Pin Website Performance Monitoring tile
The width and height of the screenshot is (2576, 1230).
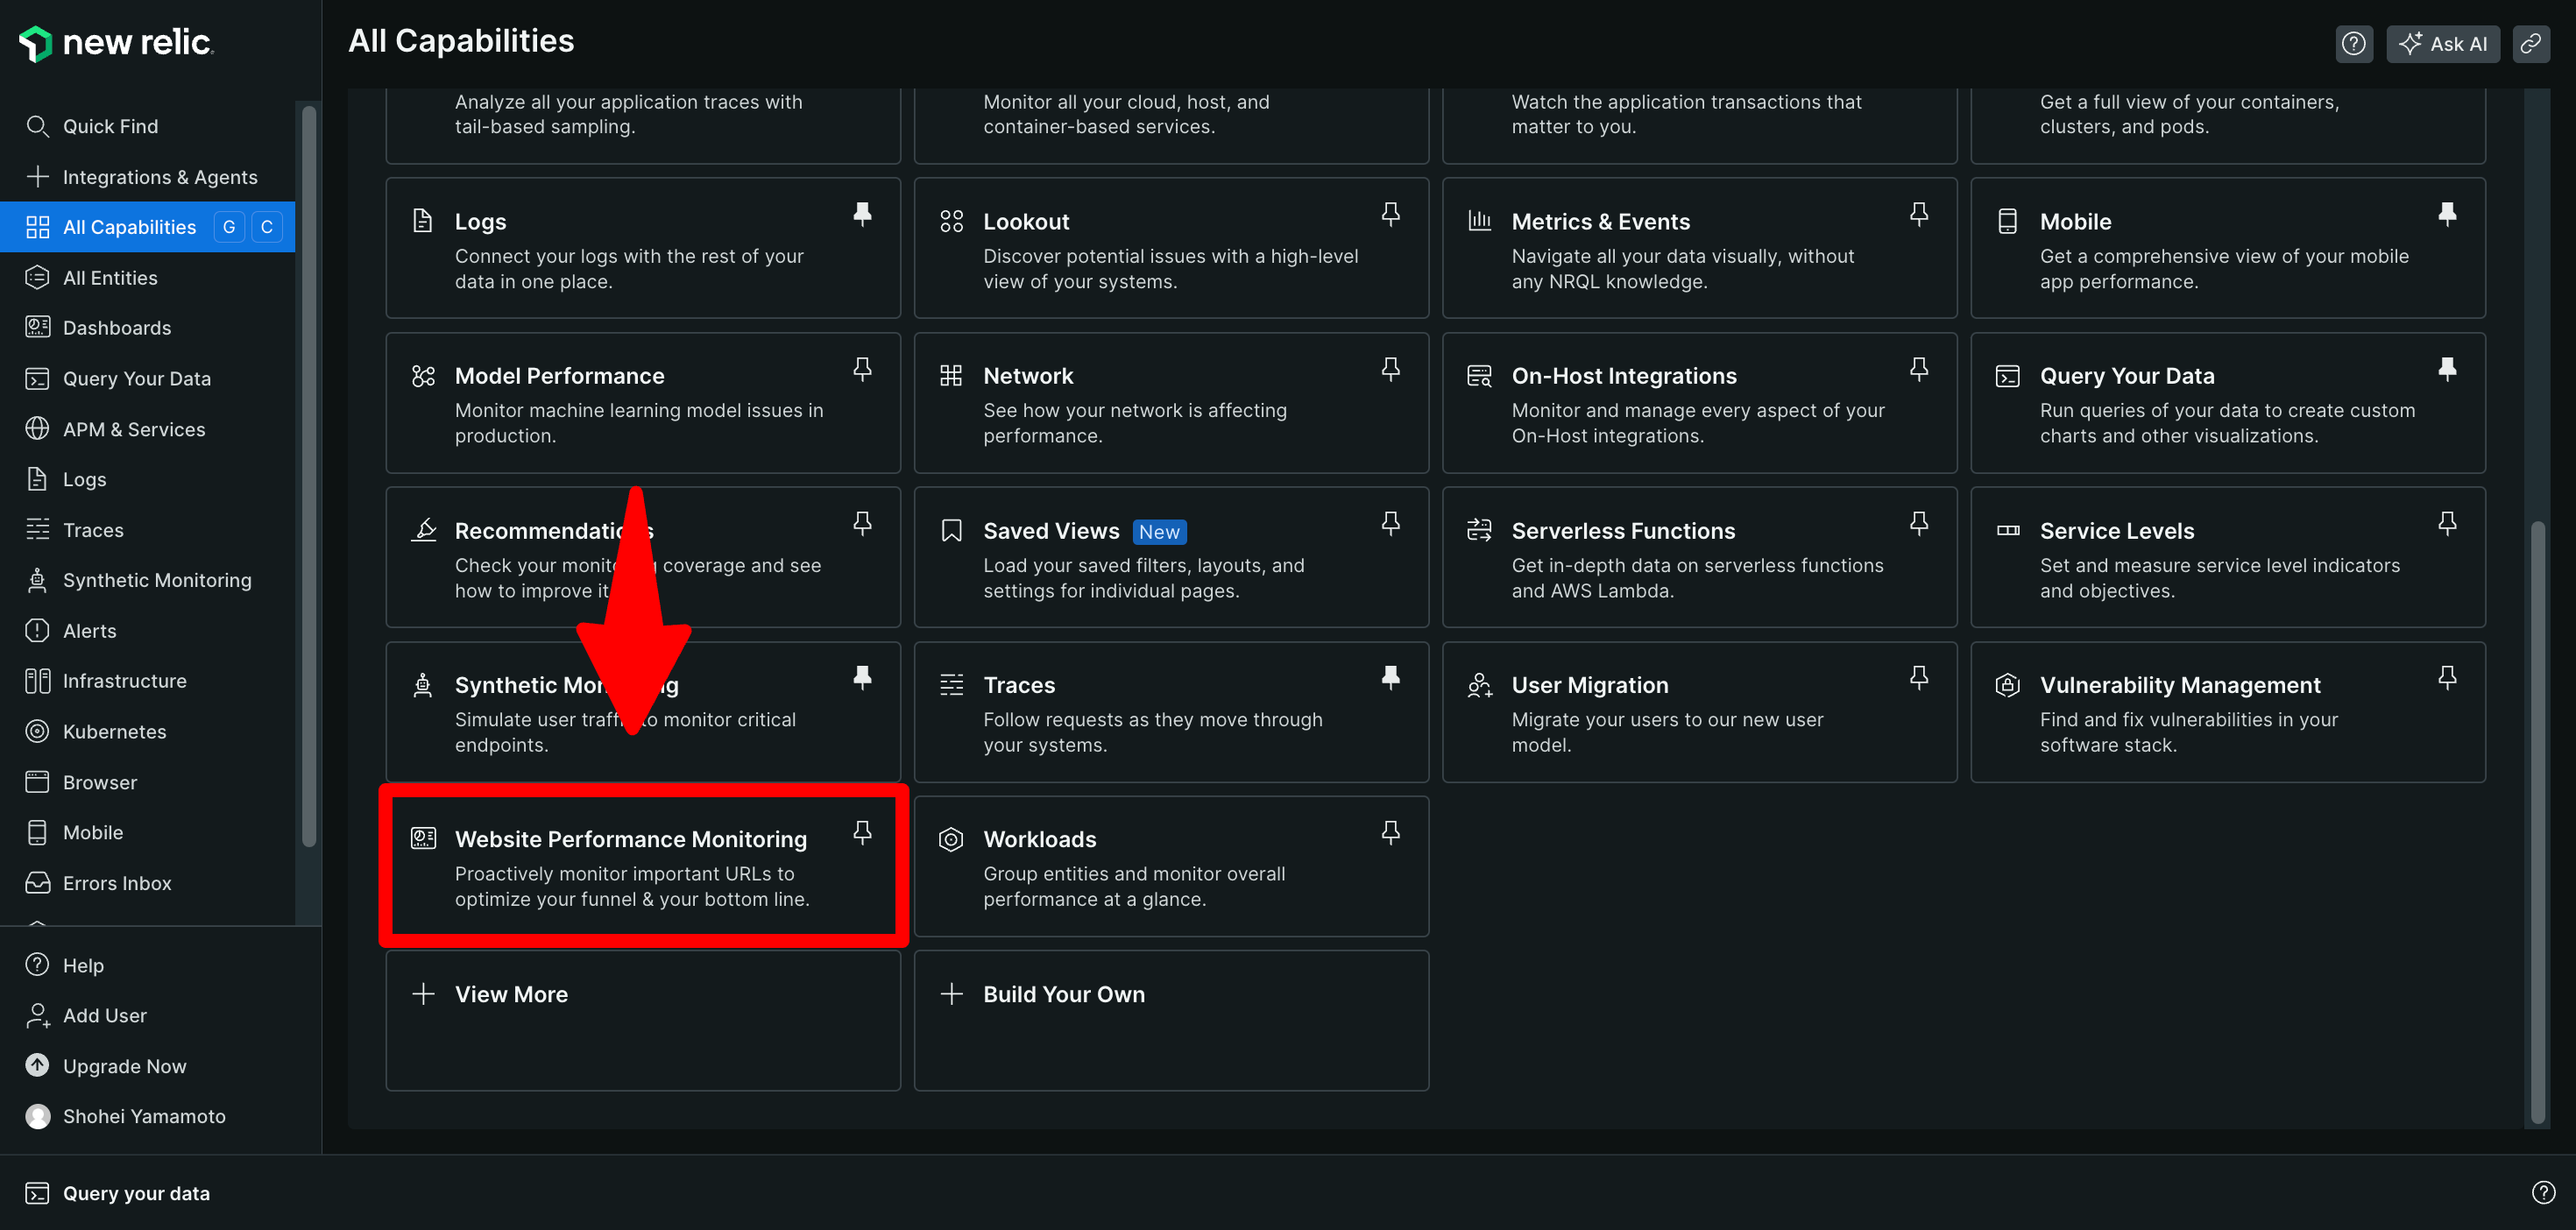(862, 832)
